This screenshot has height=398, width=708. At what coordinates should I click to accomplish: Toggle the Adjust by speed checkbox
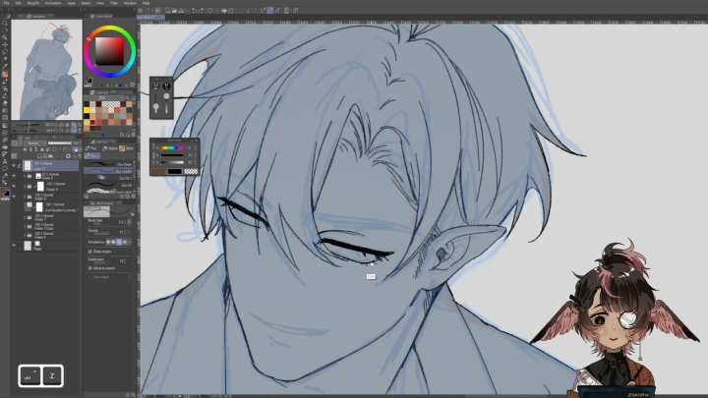90,267
